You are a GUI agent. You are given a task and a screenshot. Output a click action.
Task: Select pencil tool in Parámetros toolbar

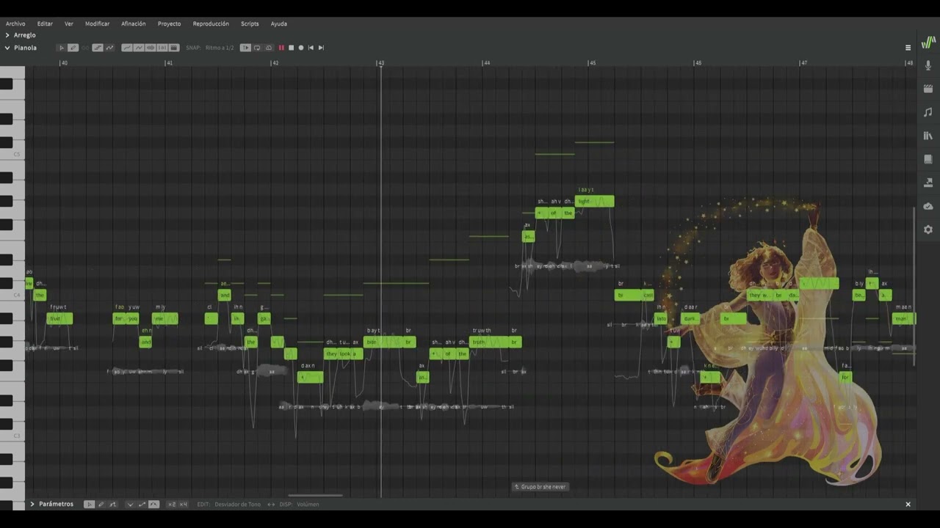point(101,505)
